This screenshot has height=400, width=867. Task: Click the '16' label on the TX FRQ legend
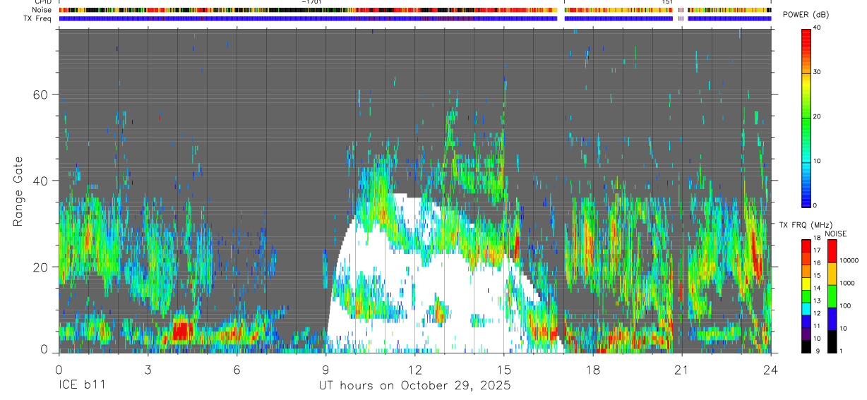point(818,263)
